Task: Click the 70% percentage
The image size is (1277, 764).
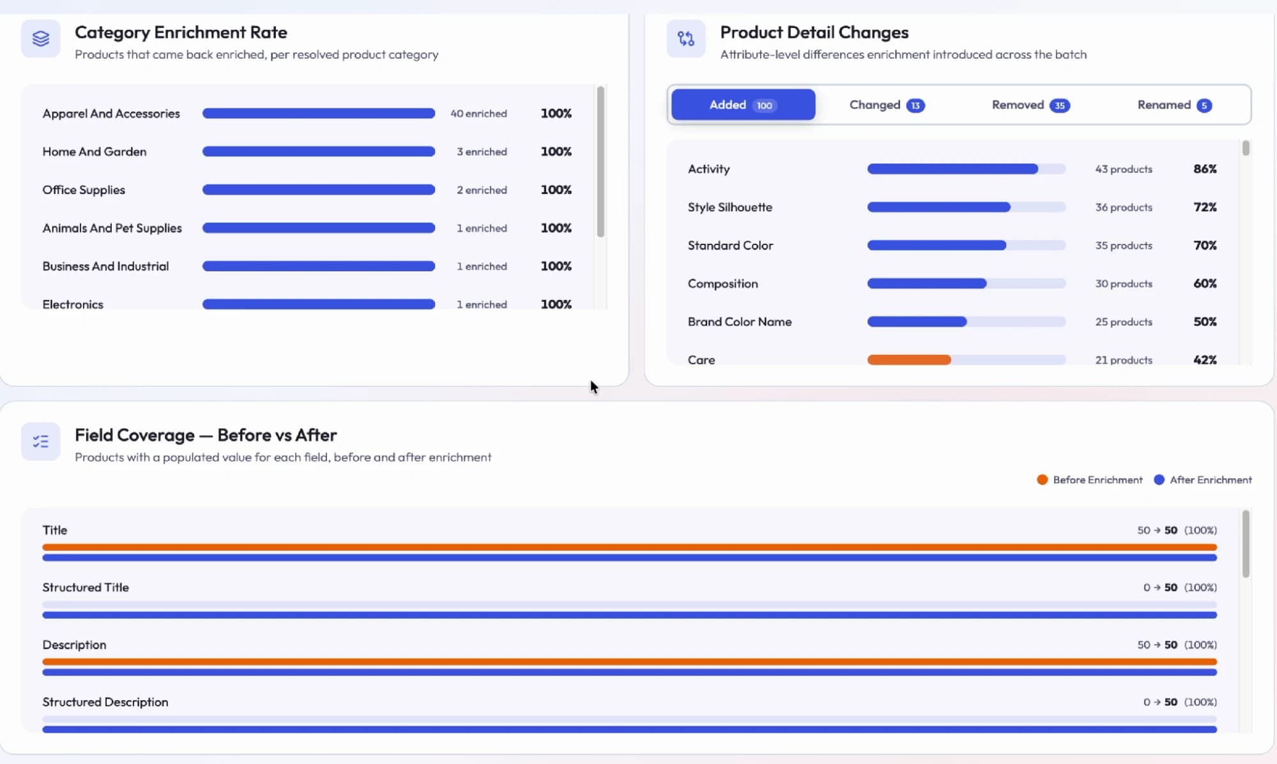Action: pos(1205,246)
